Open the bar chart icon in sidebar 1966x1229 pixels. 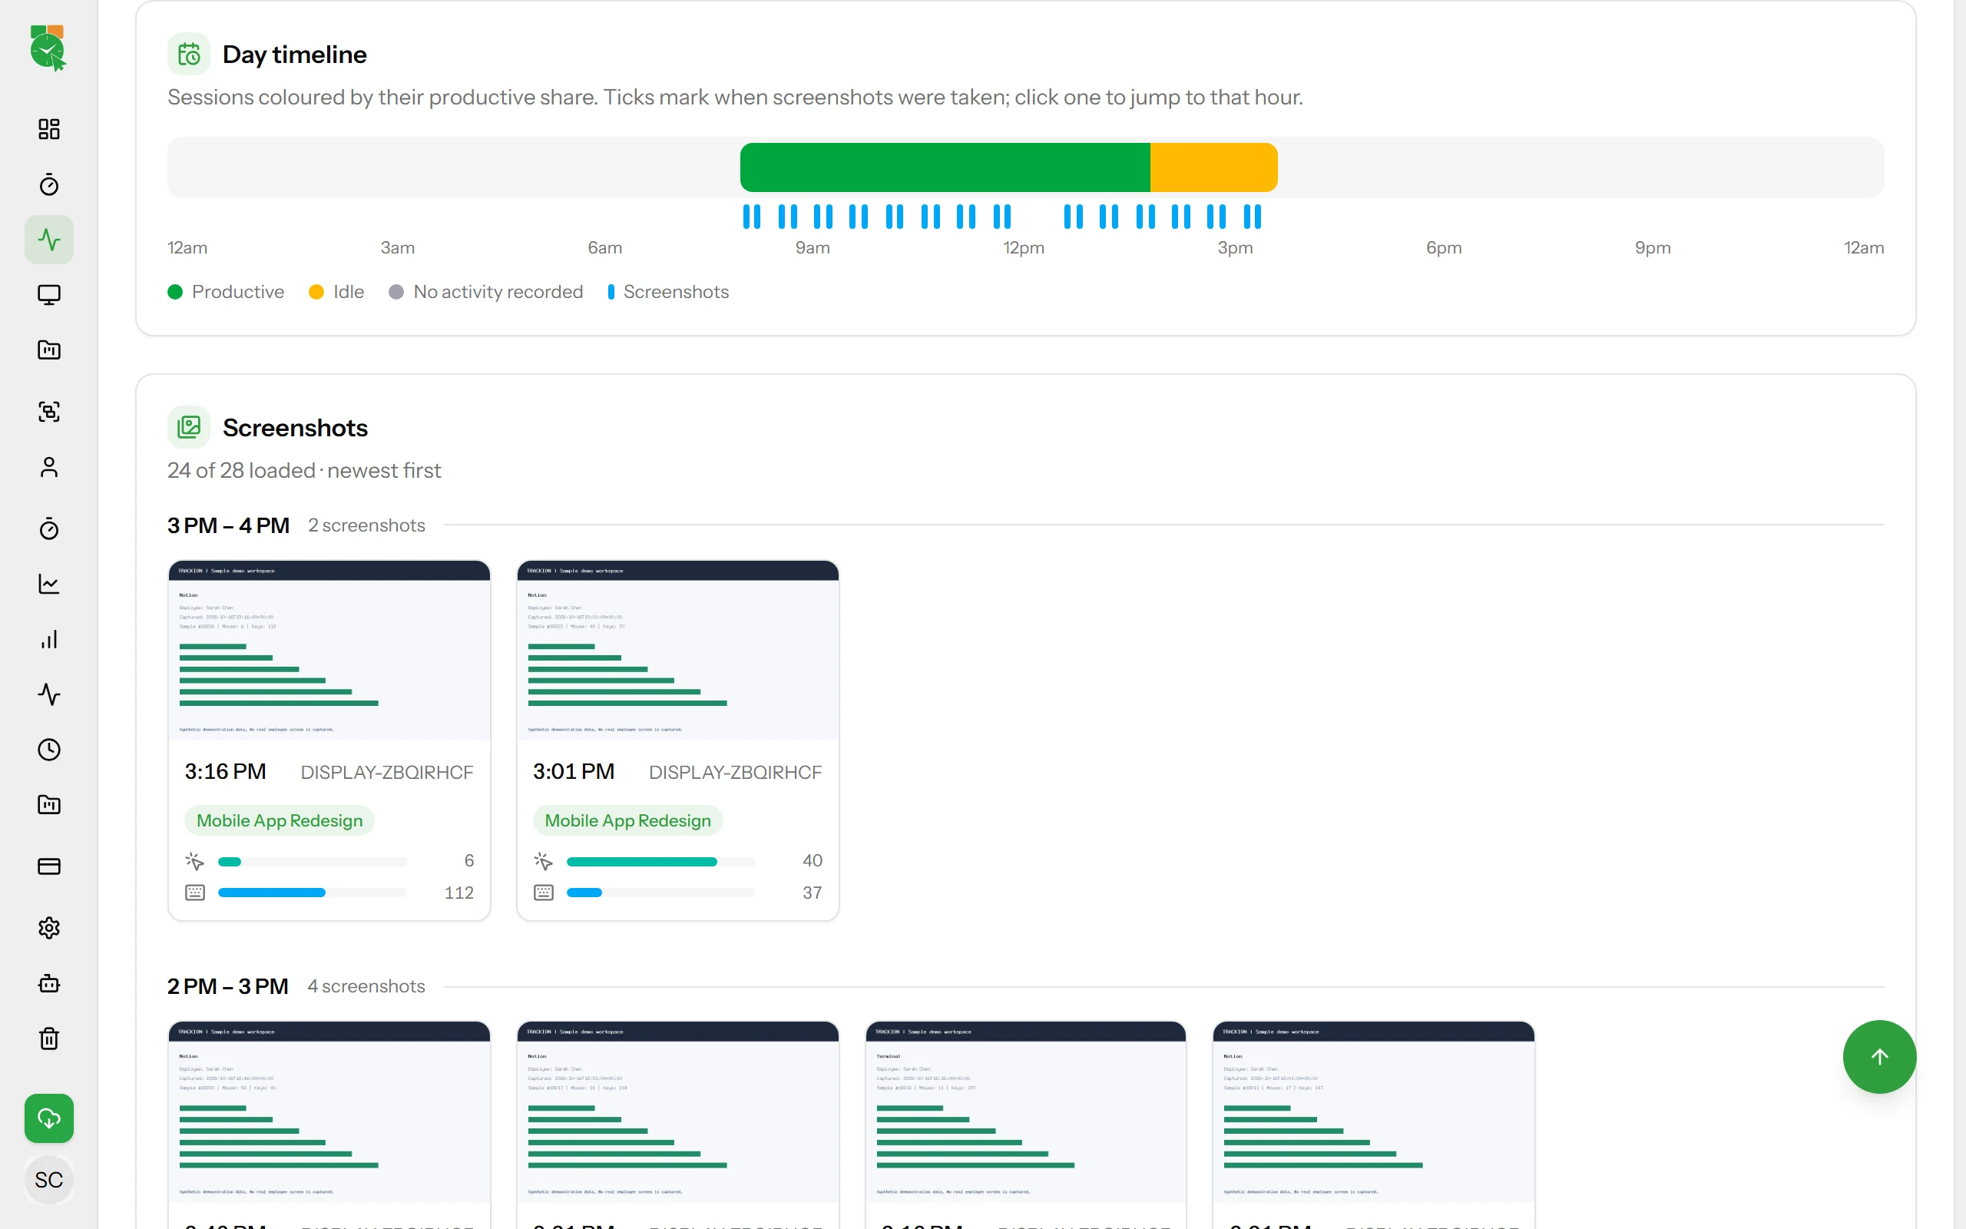pyautogui.click(x=48, y=640)
